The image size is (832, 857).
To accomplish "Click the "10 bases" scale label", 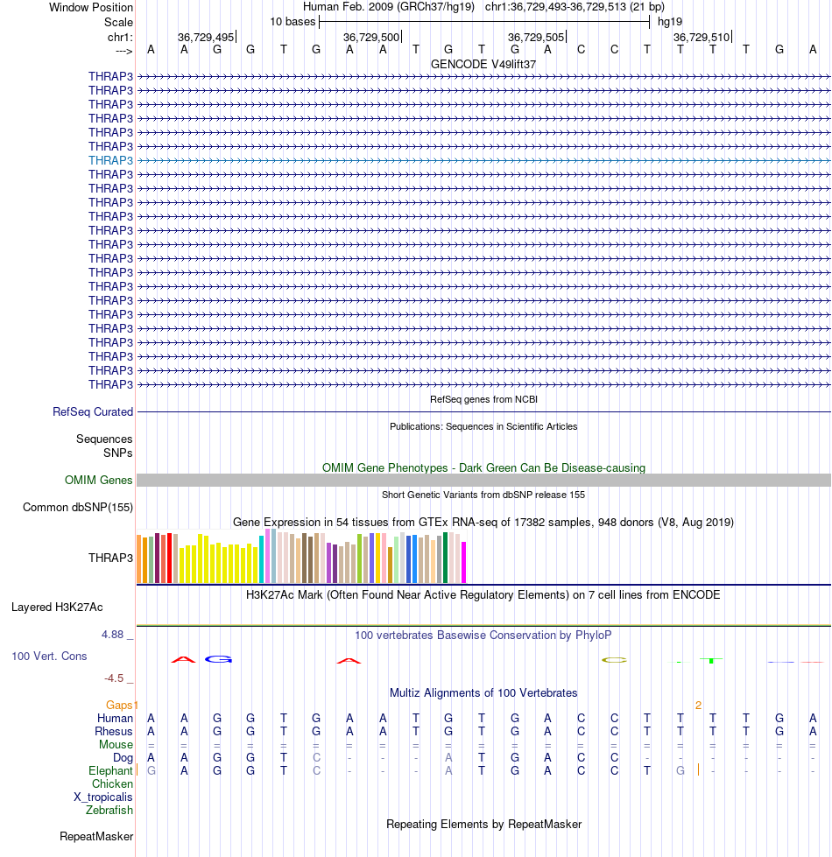I will click(293, 22).
